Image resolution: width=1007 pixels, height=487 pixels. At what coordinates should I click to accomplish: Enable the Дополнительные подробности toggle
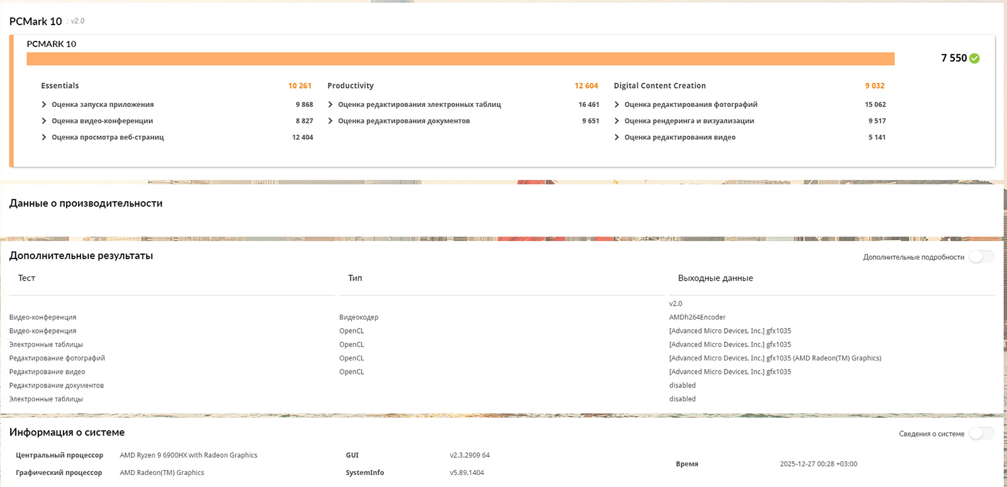pos(981,257)
